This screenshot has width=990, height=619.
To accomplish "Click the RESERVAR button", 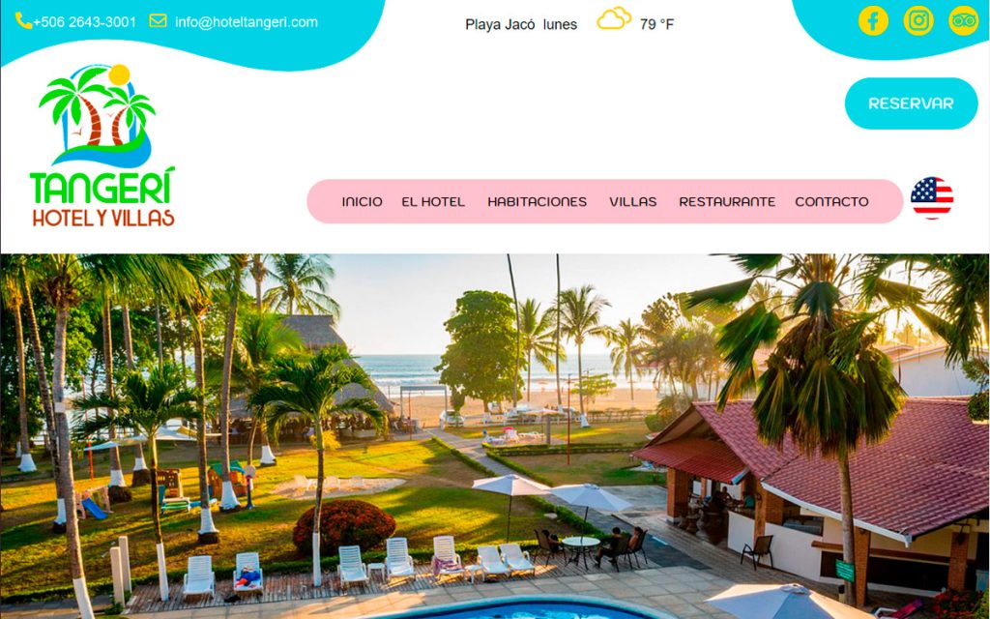I will pos(911,103).
